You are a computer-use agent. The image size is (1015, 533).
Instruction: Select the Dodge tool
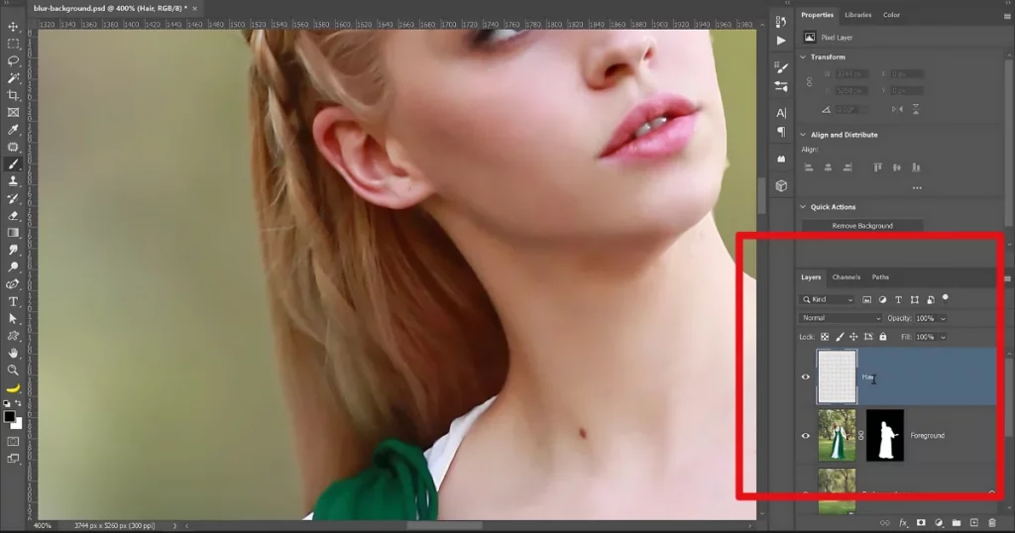[13, 267]
